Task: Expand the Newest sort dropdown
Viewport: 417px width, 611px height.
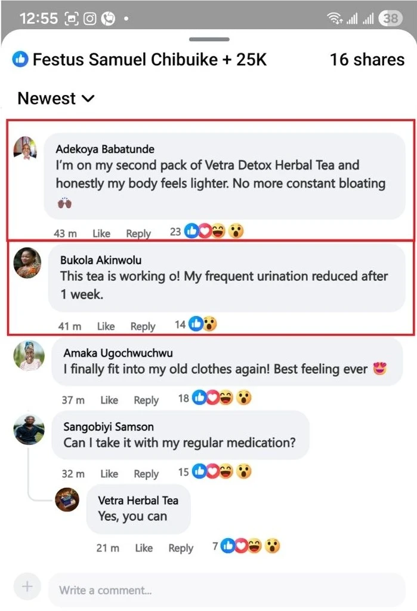Action: pyautogui.click(x=55, y=99)
